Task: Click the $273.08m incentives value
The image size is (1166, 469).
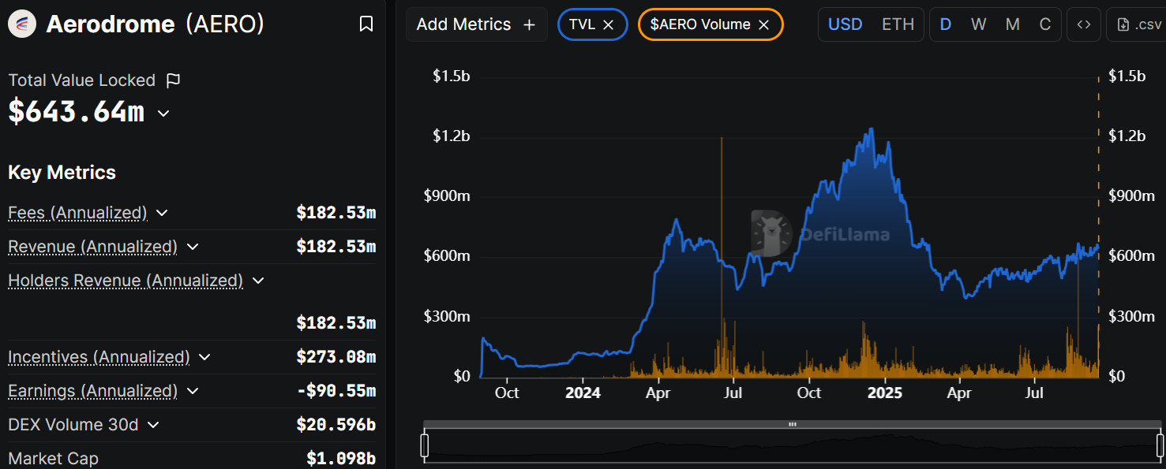Action: point(336,357)
